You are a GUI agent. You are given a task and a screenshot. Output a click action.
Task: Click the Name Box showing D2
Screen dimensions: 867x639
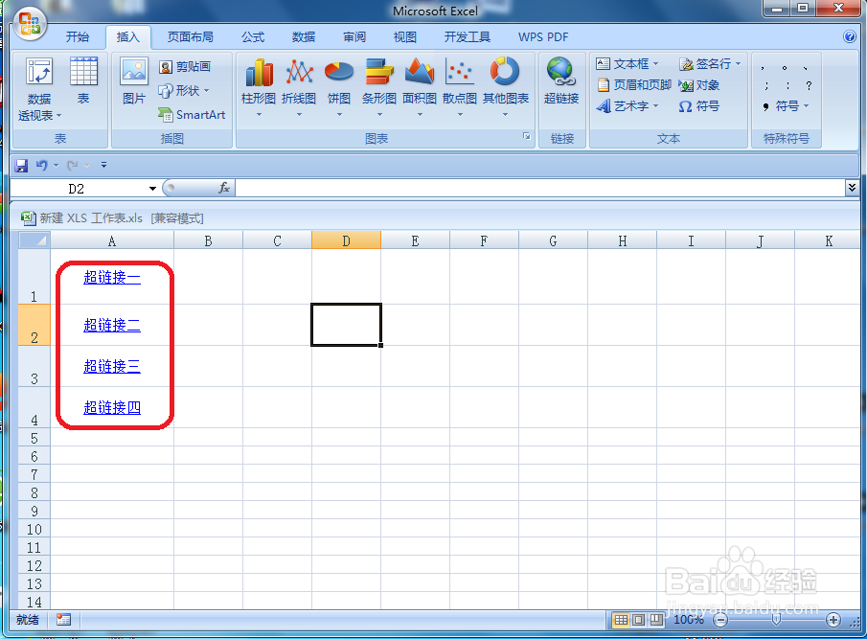[78, 189]
